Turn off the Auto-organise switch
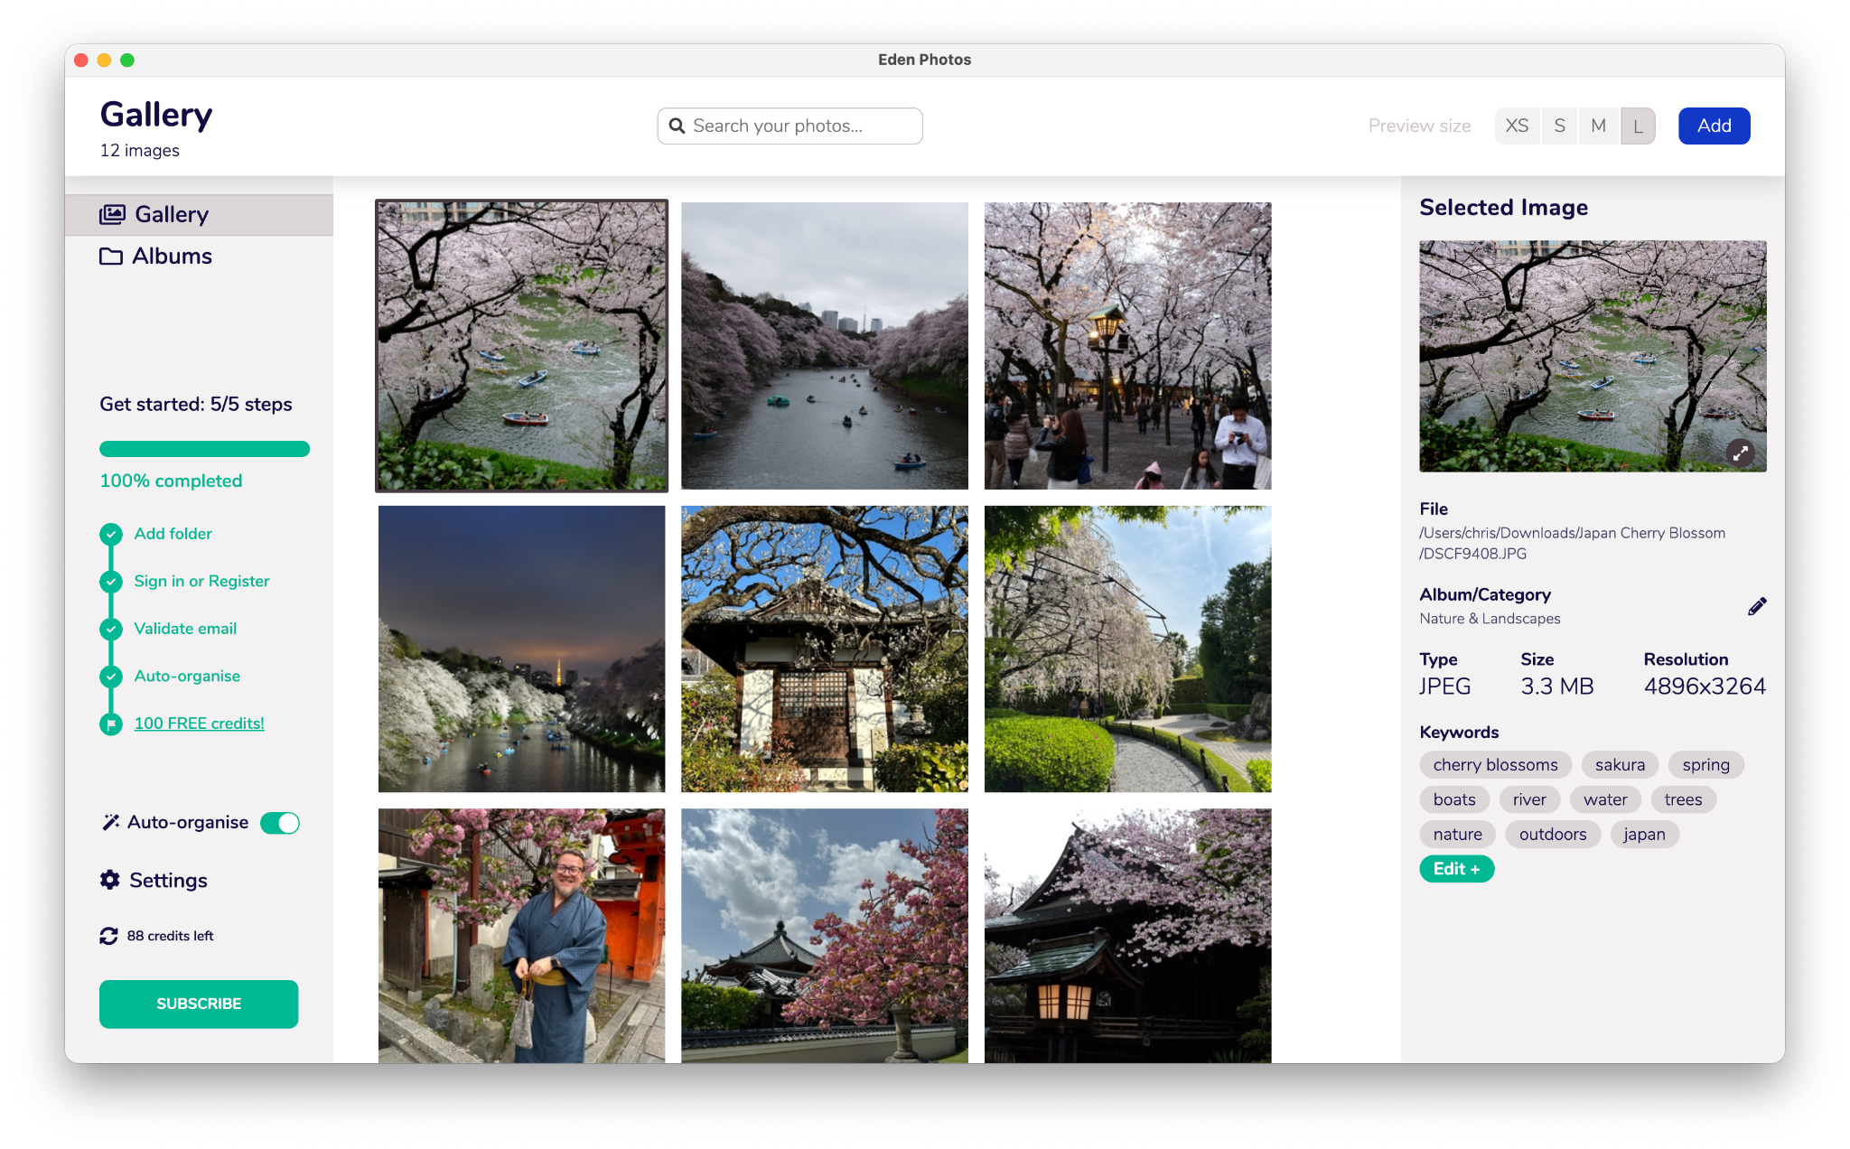 [280, 823]
